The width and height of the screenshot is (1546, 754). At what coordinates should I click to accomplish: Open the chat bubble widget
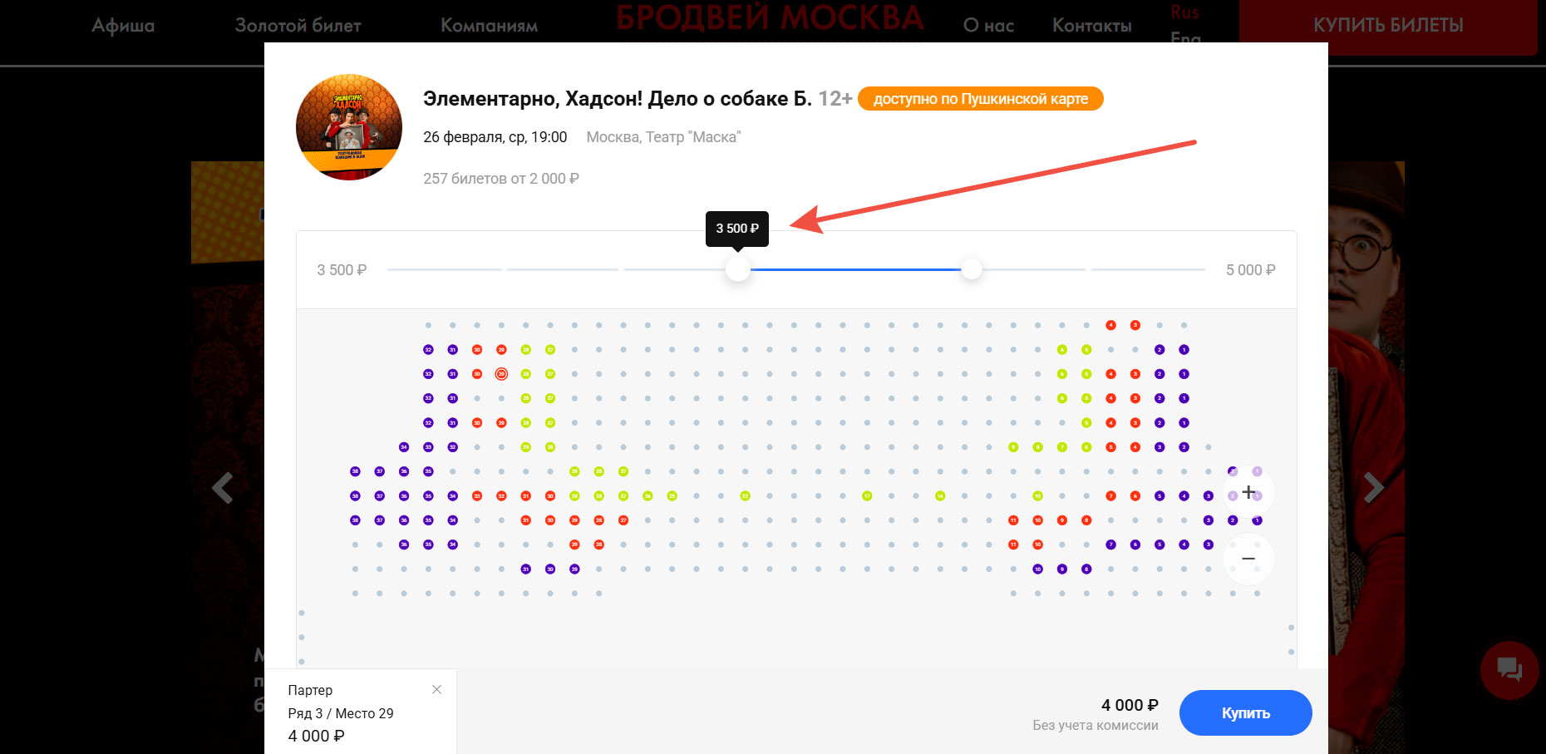click(x=1509, y=669)
